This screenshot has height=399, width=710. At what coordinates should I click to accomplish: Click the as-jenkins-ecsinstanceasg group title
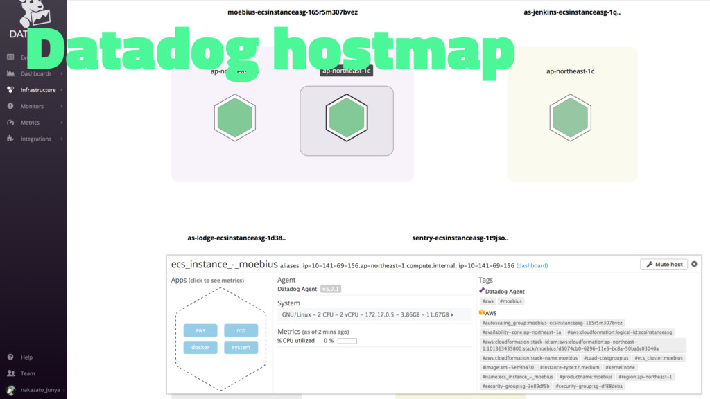pos(572,12)
